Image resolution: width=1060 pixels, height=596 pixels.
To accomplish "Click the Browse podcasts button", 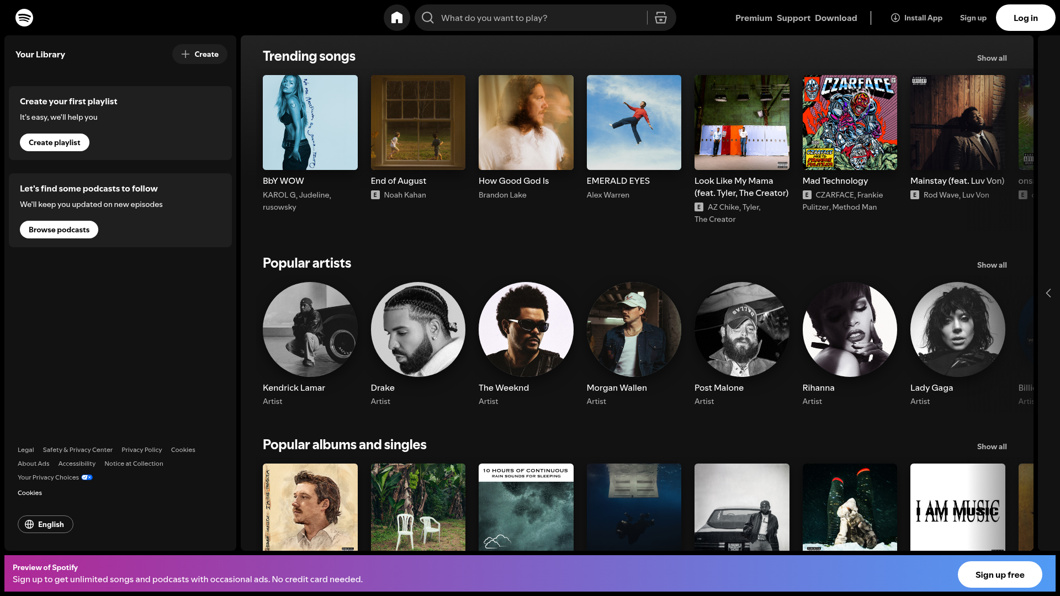I will click(x=59, y=230).
